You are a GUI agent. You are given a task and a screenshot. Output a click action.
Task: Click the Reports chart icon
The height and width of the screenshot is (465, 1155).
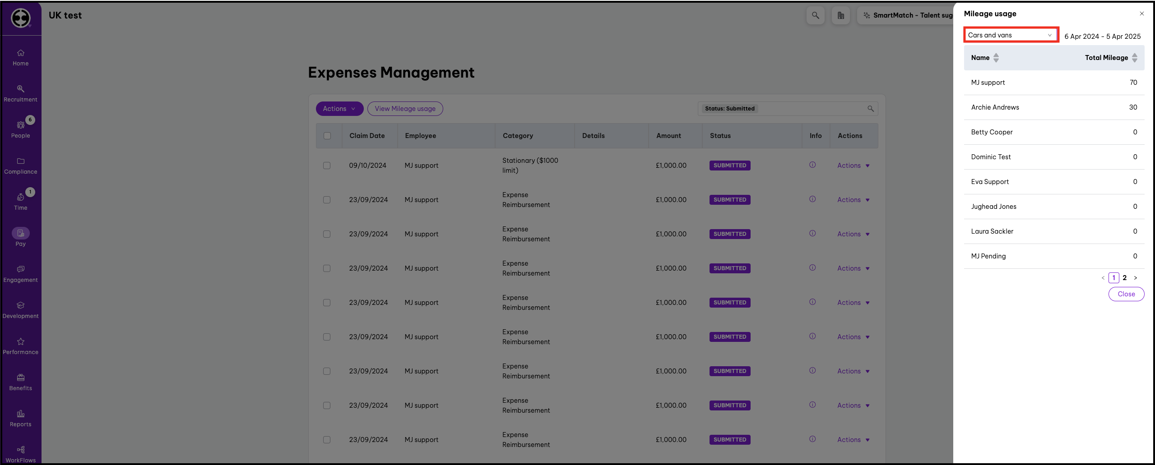click(x=21, y=414)
